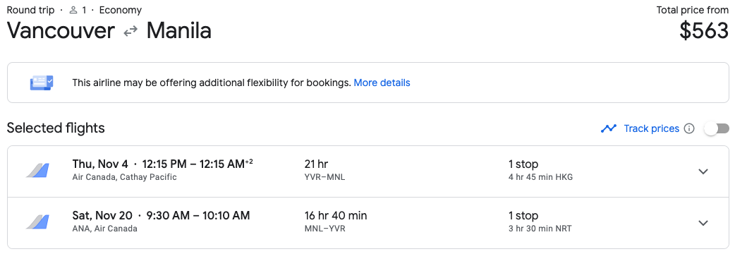Toggle the Track prices switch
The height and width of the screenshot is (254, 735).
717,128
